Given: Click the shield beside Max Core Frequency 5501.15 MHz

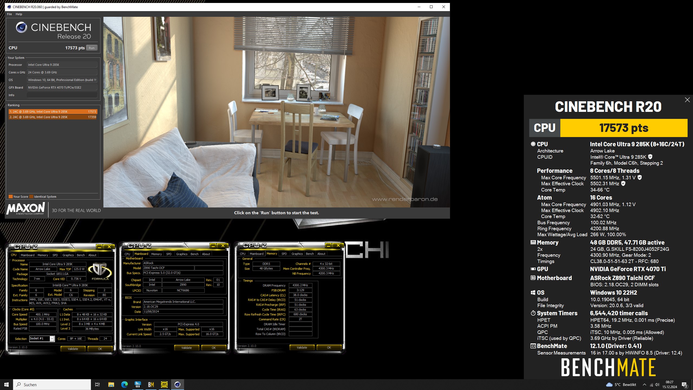Looking at the screenshot, I should (x=640, y=177).
